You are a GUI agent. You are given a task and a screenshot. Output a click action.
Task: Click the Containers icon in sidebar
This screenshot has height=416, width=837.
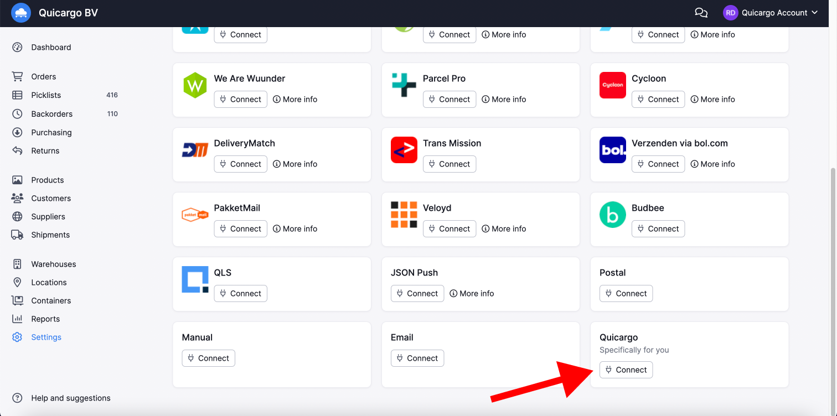17,300
